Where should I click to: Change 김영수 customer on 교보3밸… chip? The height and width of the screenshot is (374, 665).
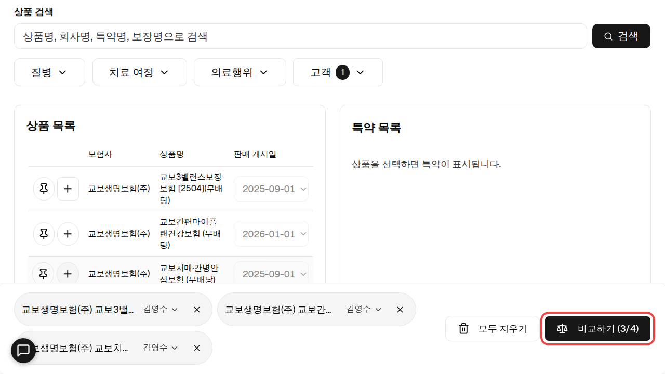point(161,309)
